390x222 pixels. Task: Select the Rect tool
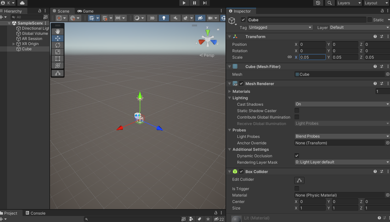pos(58,59)
